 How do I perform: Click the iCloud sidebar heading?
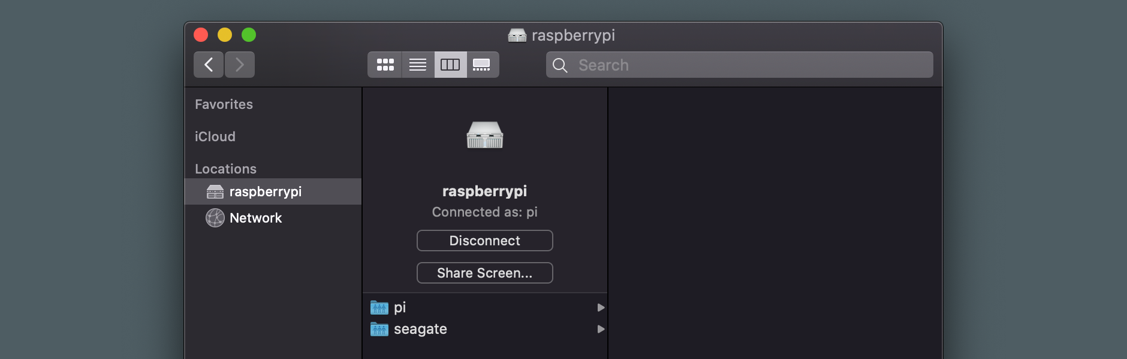pyautogui.click(x=215, y=136)
